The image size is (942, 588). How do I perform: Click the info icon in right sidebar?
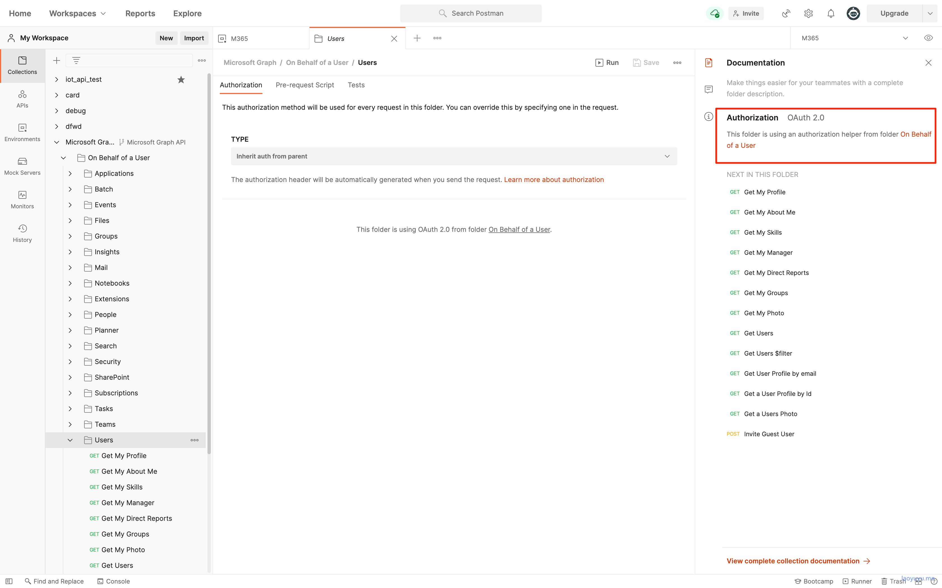(x=709, y=116)
